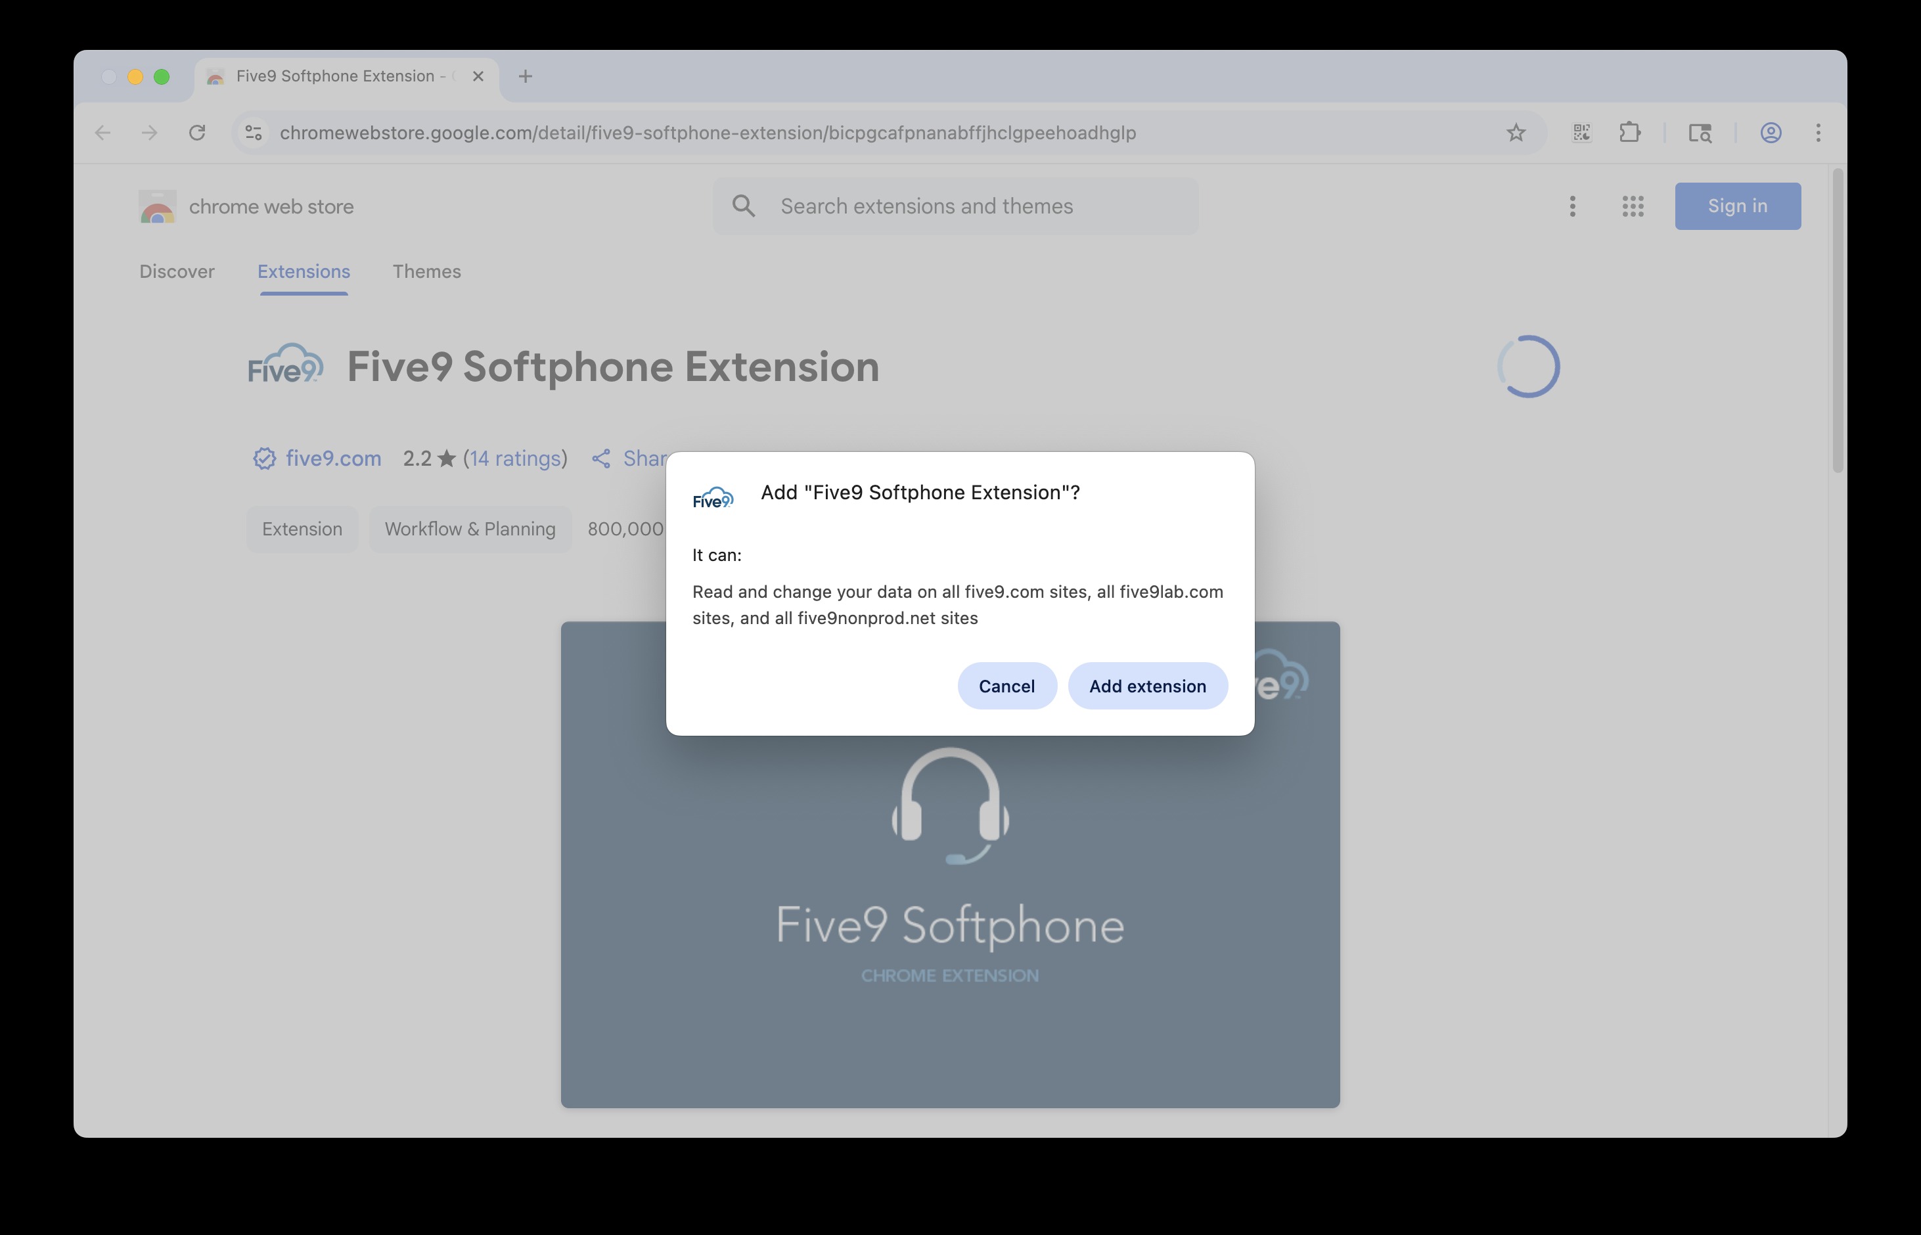Open the five9.com publisher link

point(333,458)
